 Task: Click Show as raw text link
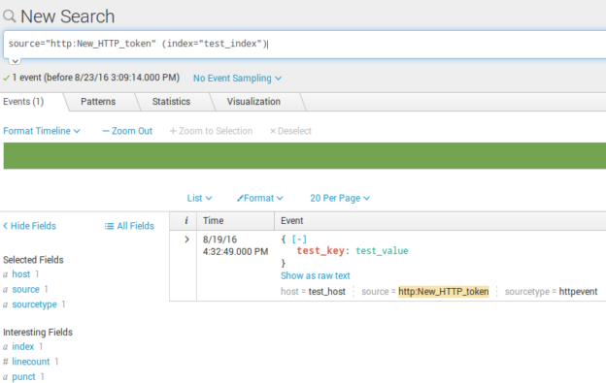[x=316, y=275]
